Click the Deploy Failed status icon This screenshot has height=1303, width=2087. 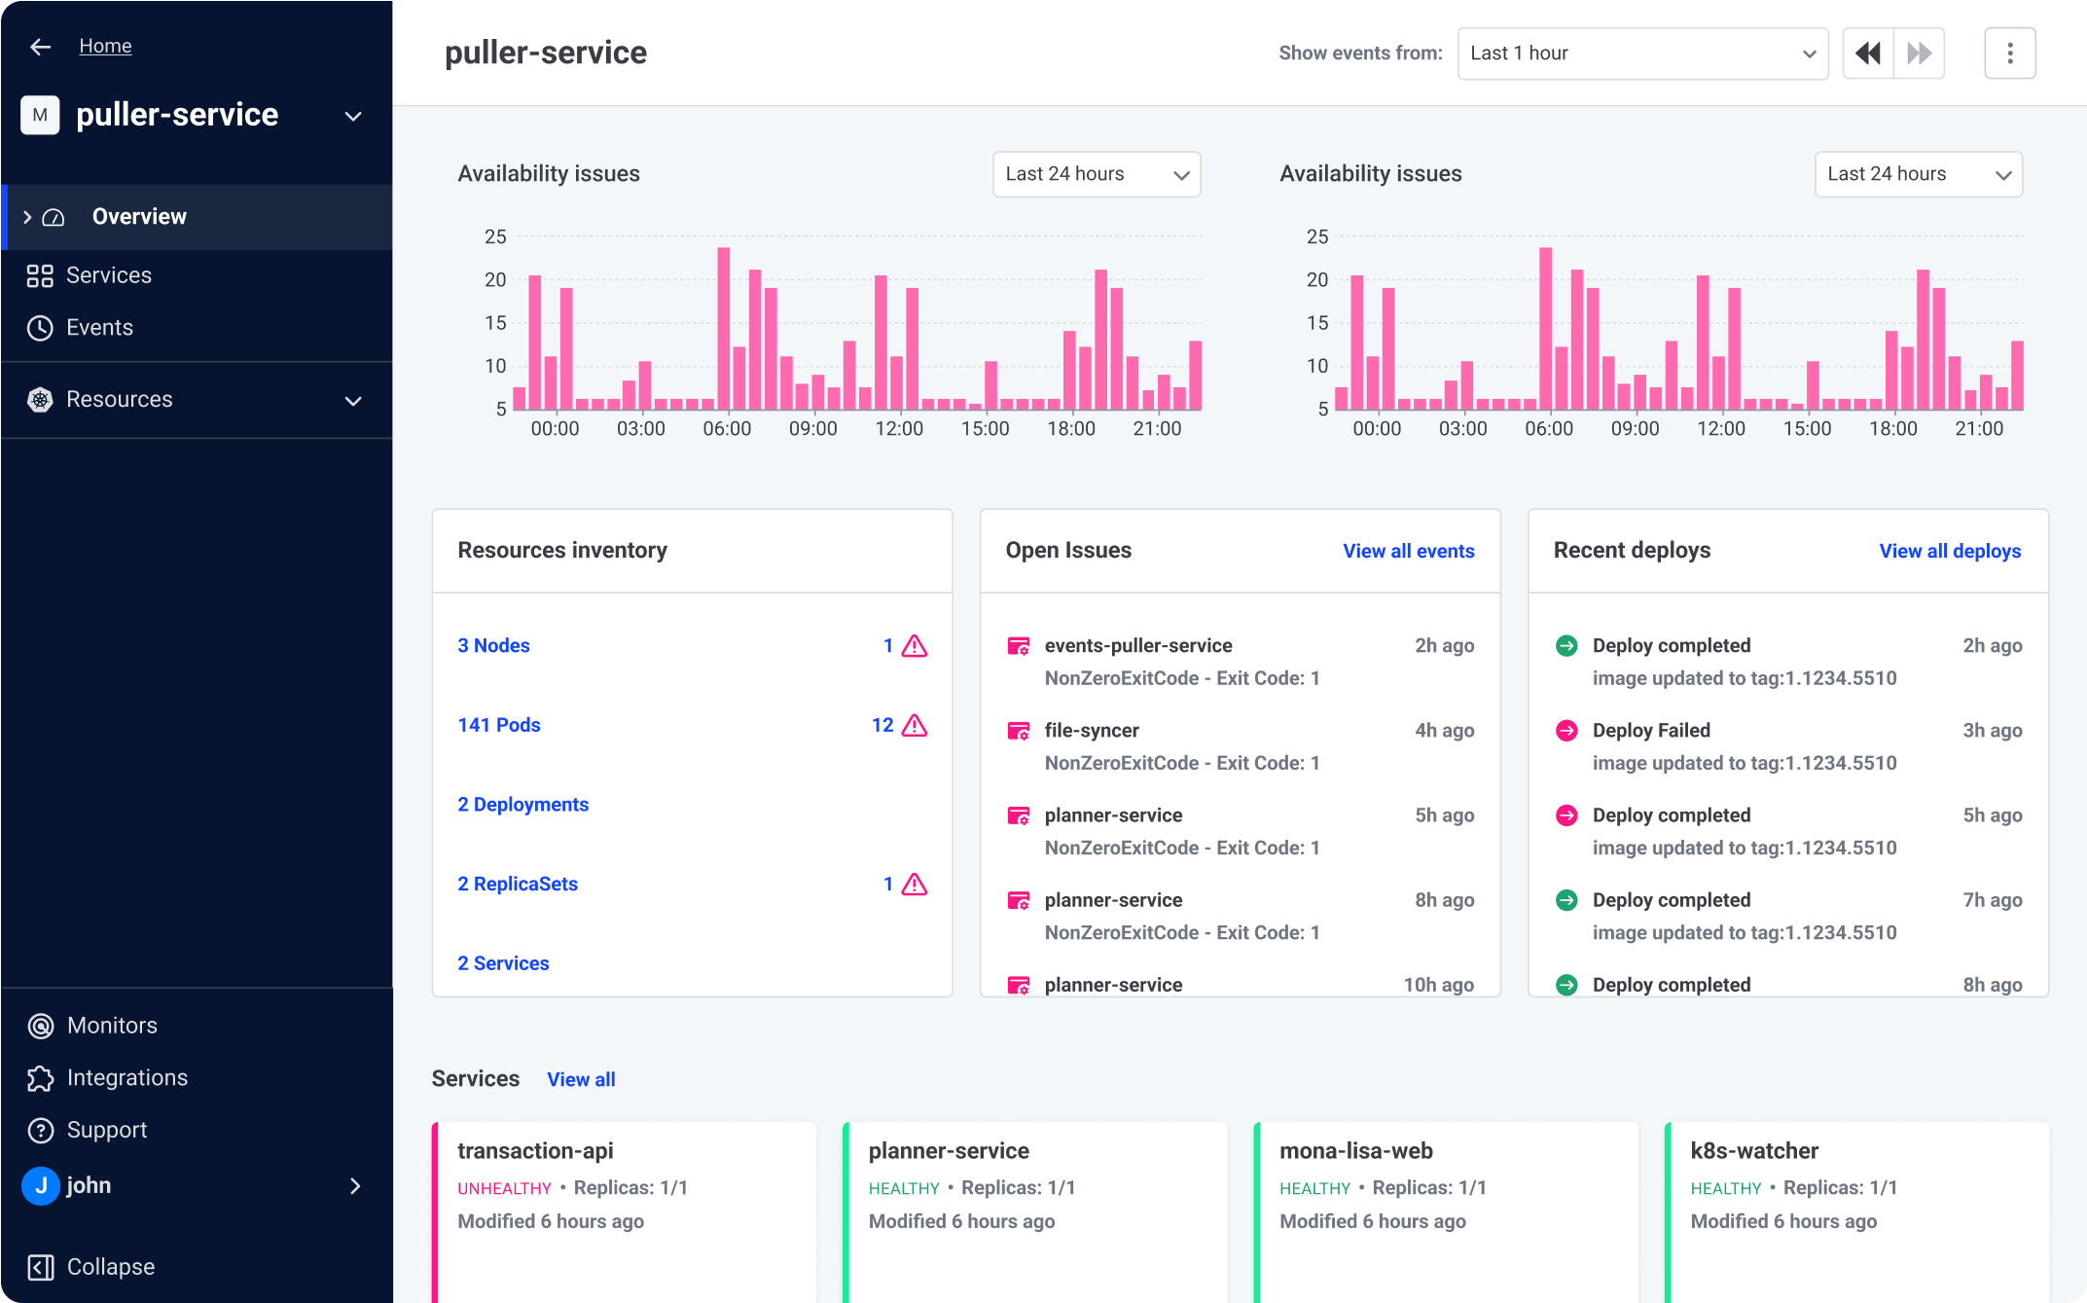1566,731
